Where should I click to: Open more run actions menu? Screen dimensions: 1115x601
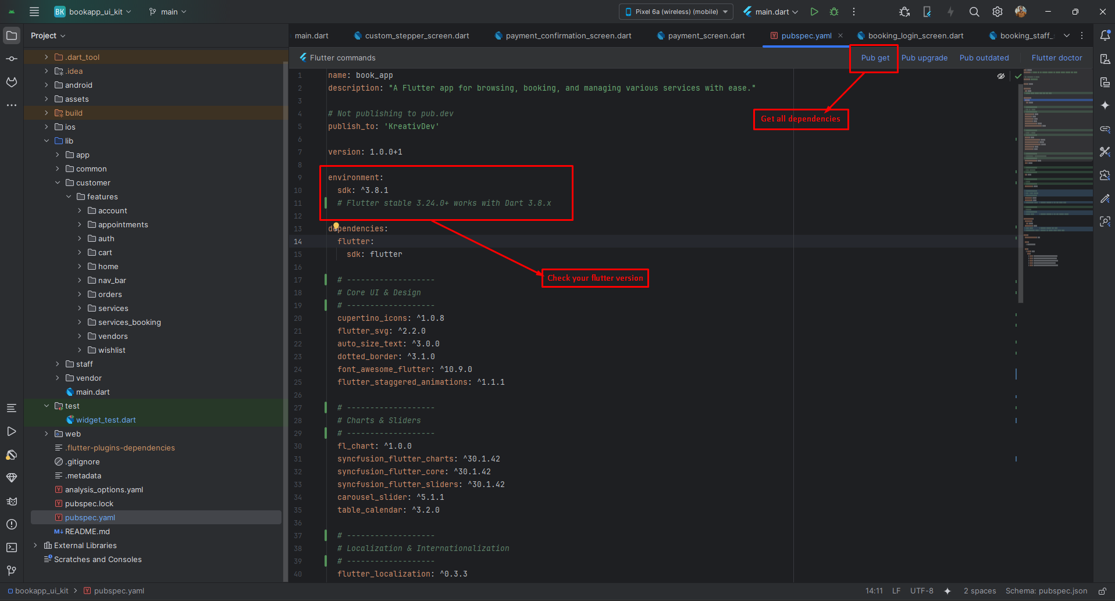(854, 12)
